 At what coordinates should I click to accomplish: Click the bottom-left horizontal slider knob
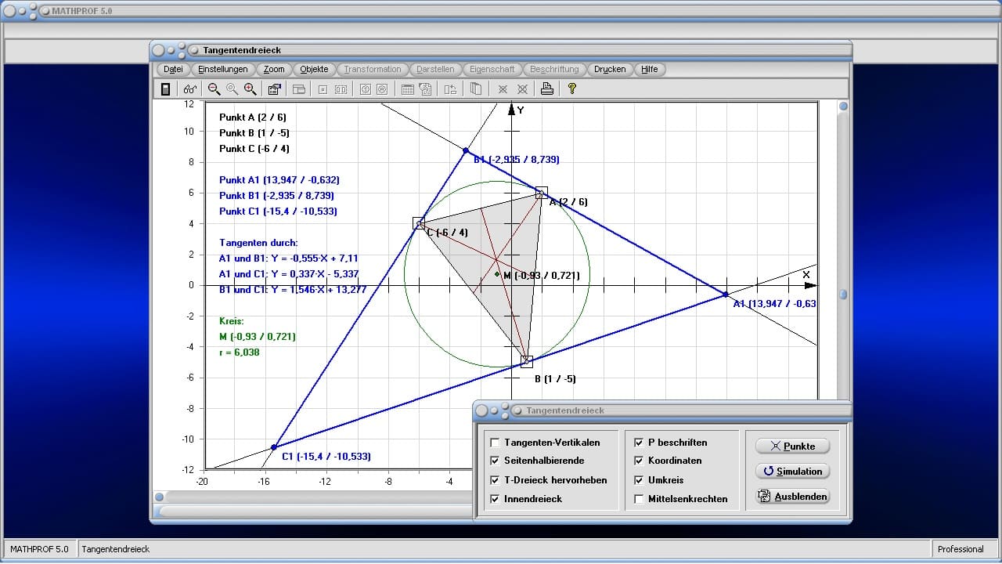point(160,497)
